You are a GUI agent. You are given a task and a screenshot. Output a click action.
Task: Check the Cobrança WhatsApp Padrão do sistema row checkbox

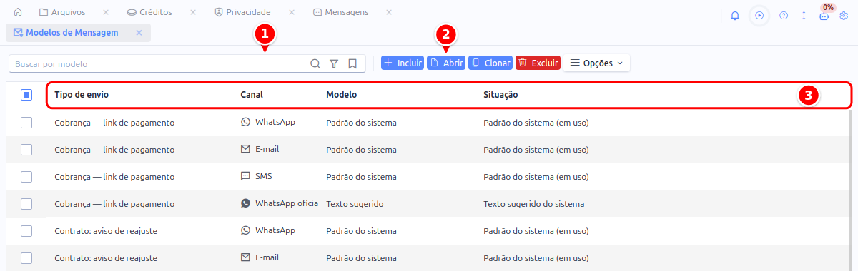click(26, 123)
